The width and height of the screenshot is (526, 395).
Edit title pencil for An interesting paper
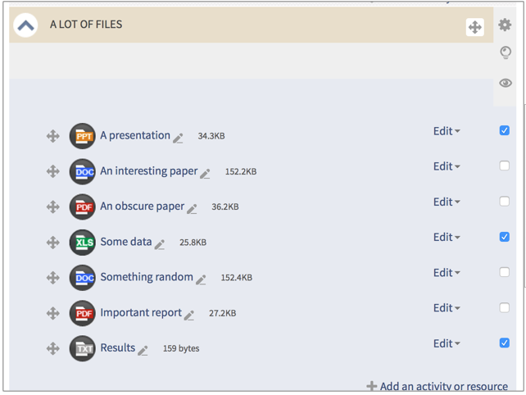(x=205, y=174)
